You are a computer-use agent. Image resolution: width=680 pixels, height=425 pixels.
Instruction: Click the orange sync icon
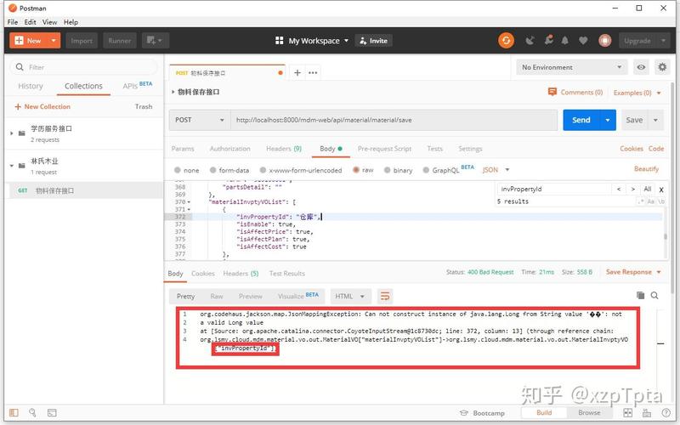pyautogui.click(x=506, y=41)
